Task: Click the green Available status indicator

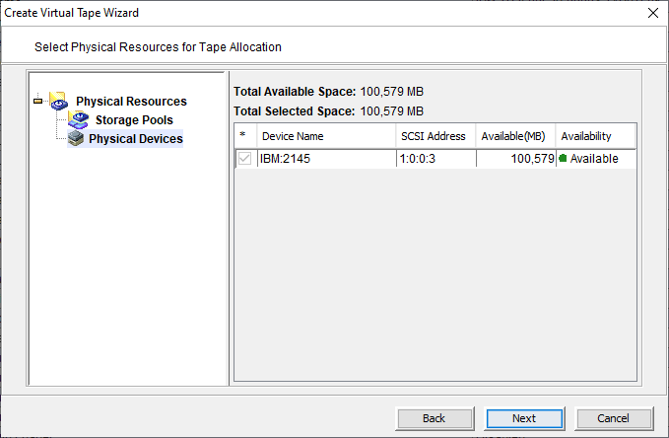Action: [x=563, y=159]
